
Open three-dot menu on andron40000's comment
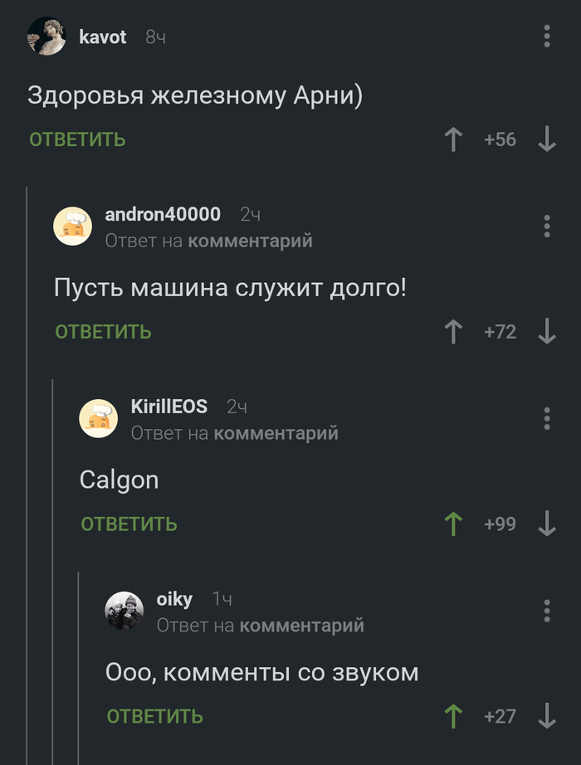coord(547,227)
